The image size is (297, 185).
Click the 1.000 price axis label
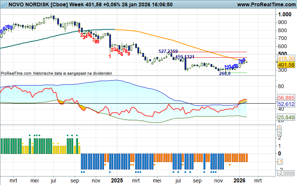click(x=285, y=14)
